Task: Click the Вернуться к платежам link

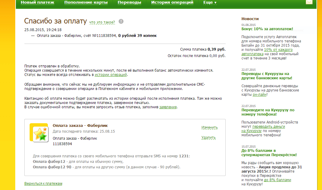Action: (43, 183)
